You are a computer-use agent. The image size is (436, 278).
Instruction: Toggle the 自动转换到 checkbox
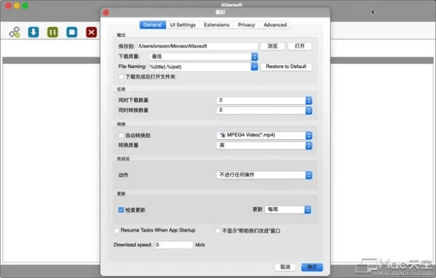click(x=122, y=135)
